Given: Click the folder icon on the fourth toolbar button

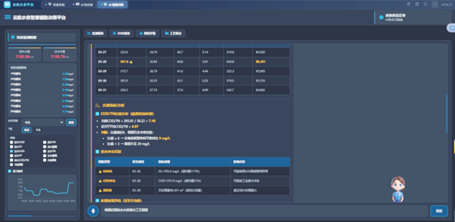Looking at the screenshot, I should tap(166, 33).
